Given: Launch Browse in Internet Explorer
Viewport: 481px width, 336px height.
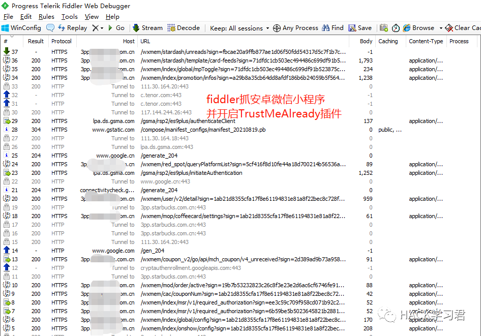Looking at the screenshot, I should click(x=419, y=28).
